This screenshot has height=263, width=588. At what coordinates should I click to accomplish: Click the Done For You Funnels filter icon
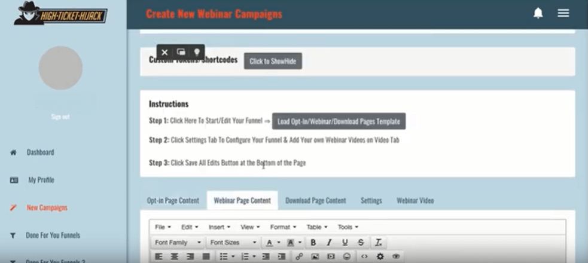[13, 236]
